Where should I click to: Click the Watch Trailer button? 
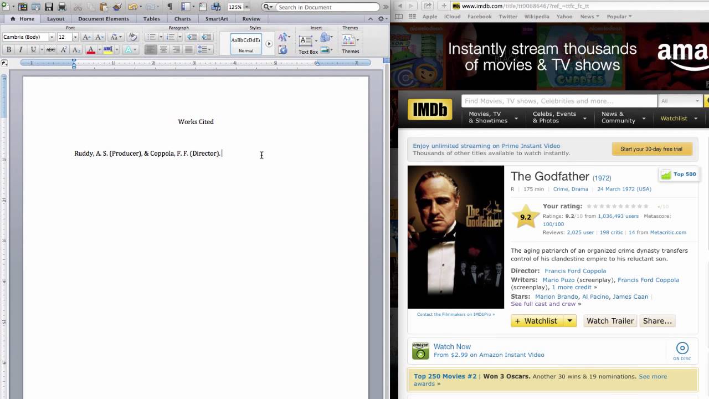(610, 321)
